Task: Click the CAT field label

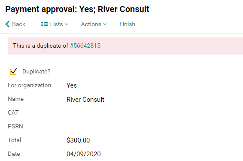Action: [13, 112]
